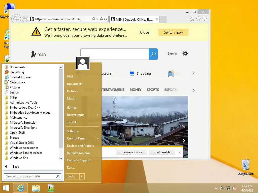Click the user account picture in Start menu

pos(83,63)
